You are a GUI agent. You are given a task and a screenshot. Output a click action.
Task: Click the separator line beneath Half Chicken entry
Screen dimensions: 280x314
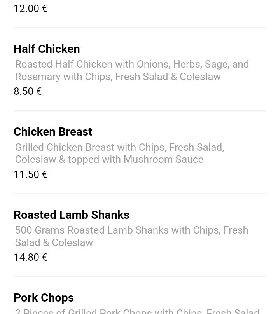click(x=140, y=110)
